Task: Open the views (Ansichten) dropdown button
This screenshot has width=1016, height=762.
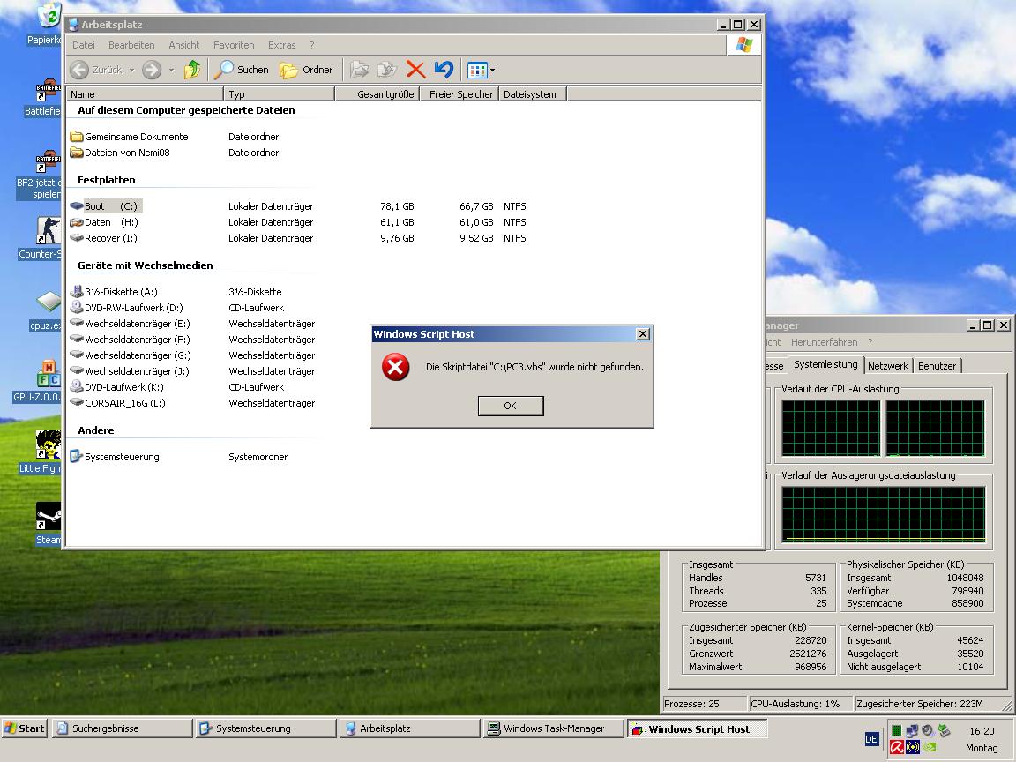Action: click(x=481, y=70)
